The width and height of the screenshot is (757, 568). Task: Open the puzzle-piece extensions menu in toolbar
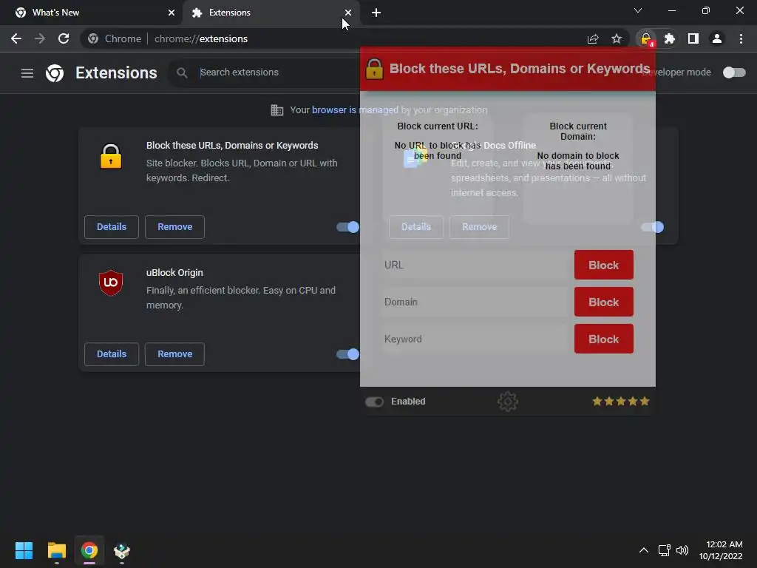click(670, 38)
